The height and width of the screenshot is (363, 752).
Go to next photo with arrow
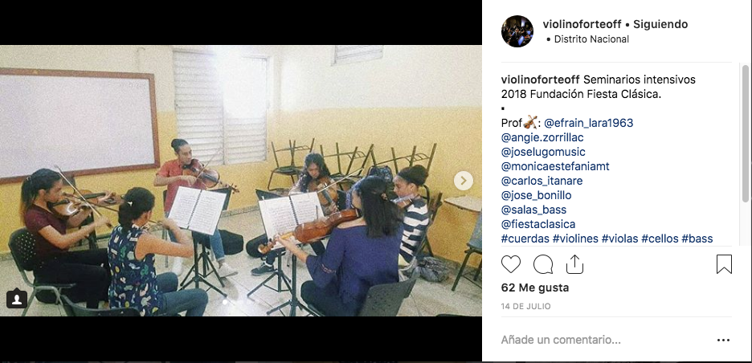(464, 181)
